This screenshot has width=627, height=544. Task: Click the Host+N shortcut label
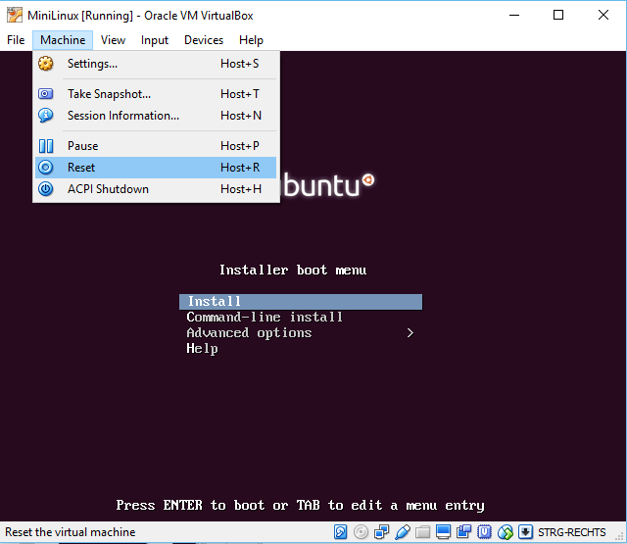pyautogui.click(x=241, y=116)
